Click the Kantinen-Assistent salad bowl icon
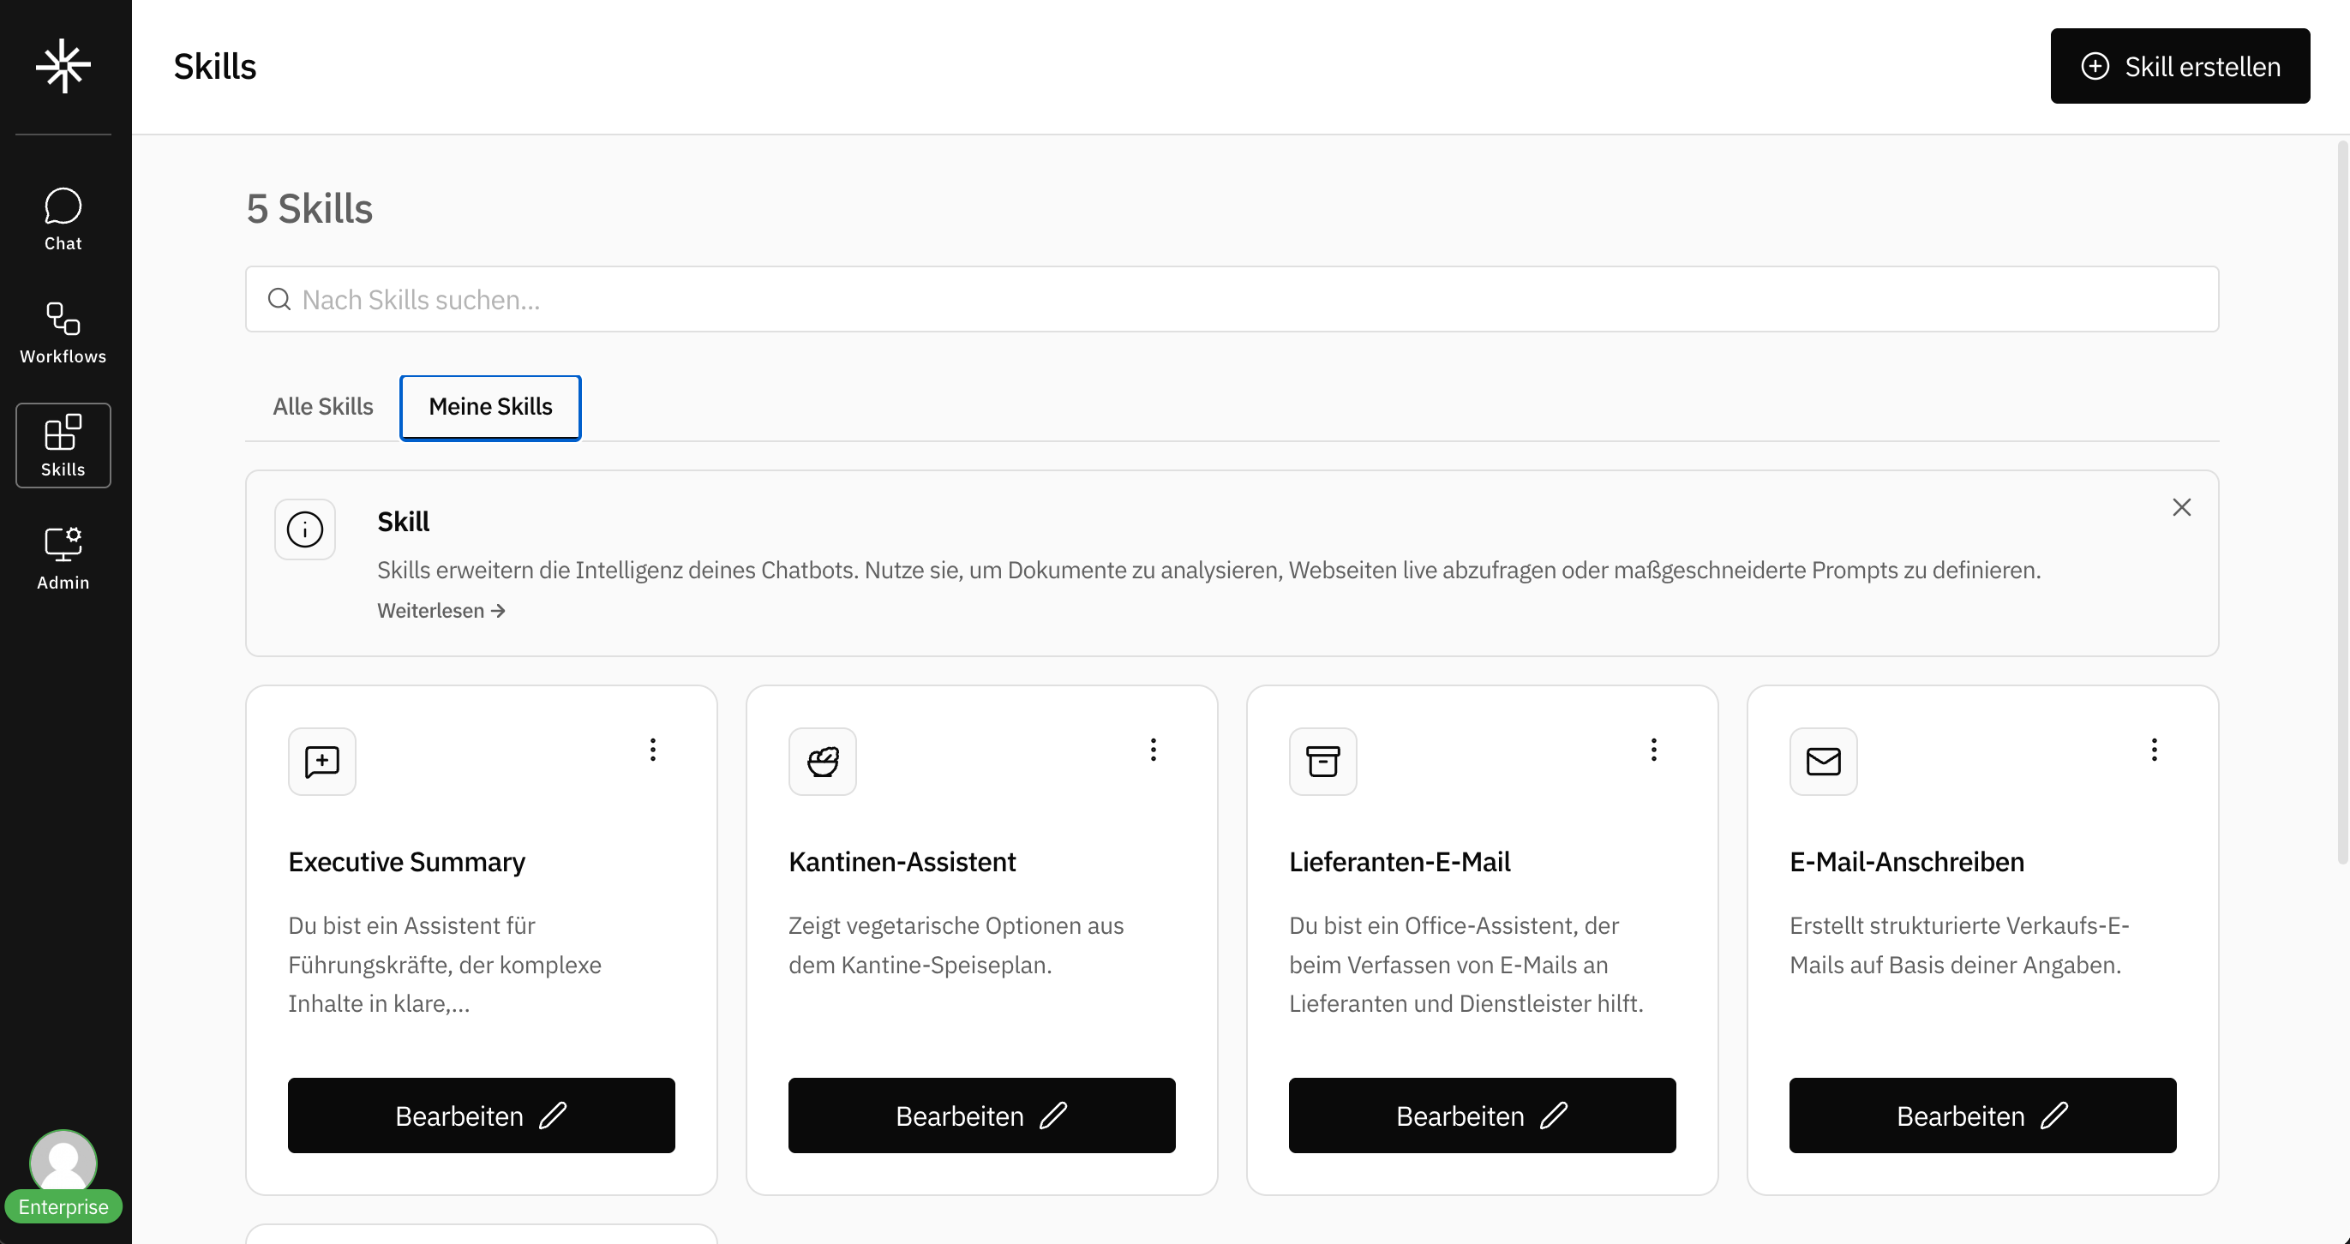Viewport: 2350px width, 1244px height. point(822,761)
